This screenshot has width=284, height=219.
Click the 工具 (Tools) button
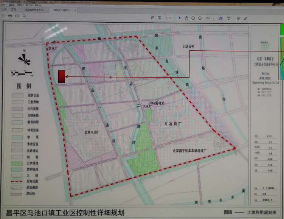(x=14, y=9)
